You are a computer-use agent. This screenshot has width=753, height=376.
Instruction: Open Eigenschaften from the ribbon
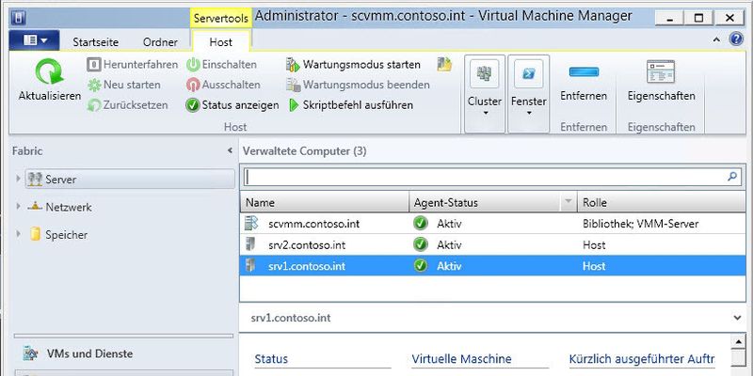pyautogui.click(x=660, y=73)
